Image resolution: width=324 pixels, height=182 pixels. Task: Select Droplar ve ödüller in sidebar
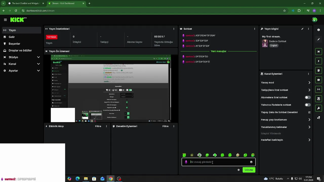pos(22,51)
